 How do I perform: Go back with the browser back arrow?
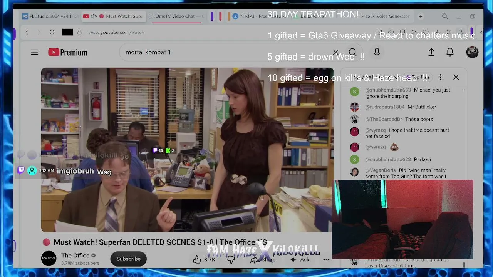pos(27,32)
